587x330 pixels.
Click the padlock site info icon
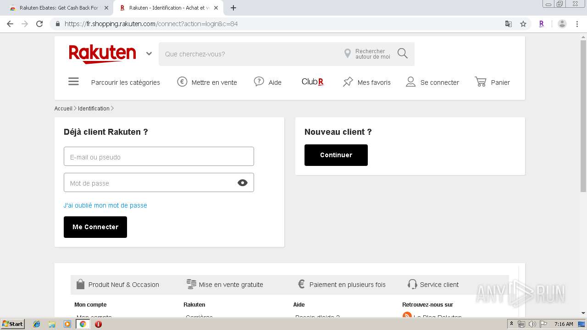coord(57,24)
